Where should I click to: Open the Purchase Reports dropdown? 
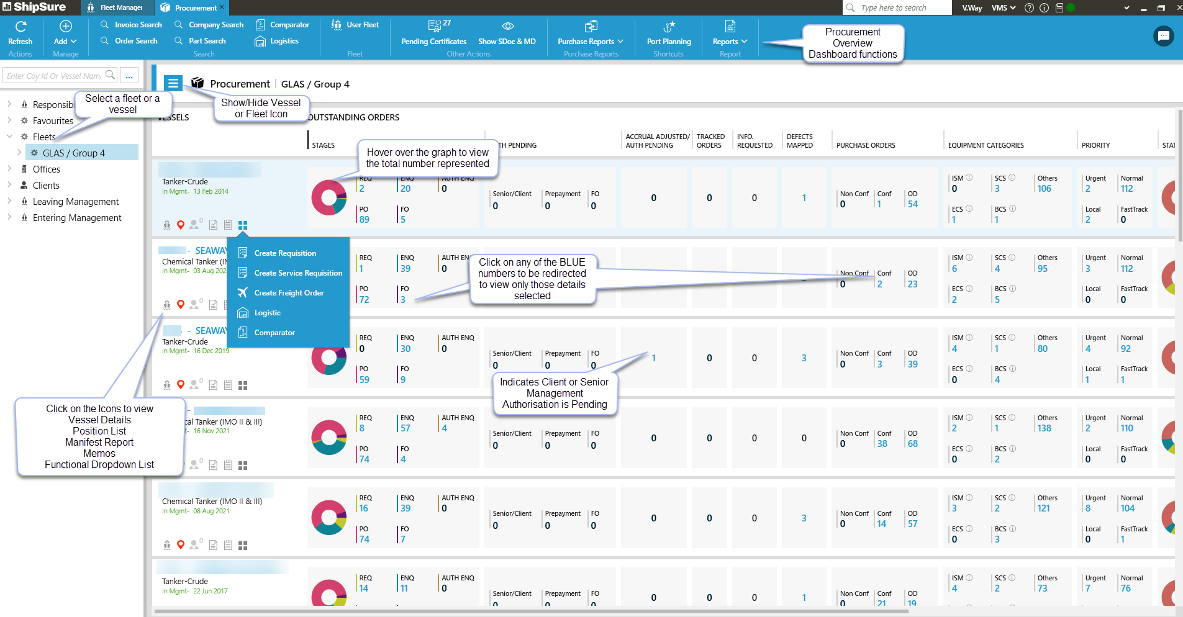click(590, 34)
